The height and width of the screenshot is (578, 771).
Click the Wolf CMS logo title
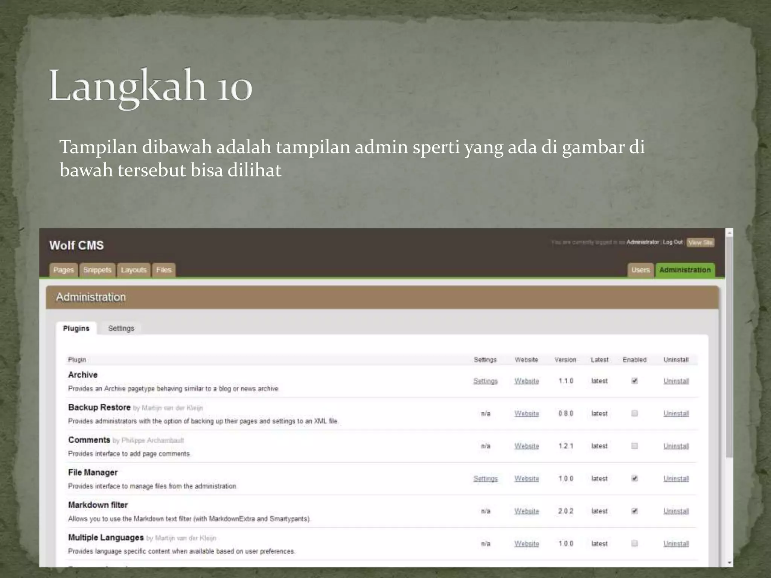76,245
